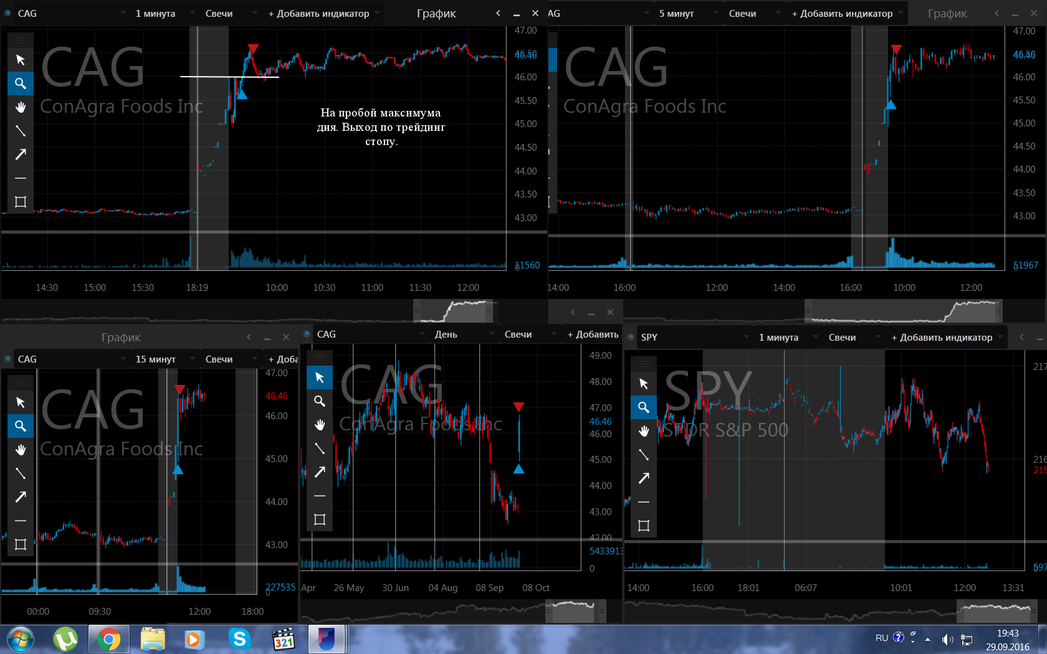
Task: Choose the hand pan tool in the SPY chart
Action: 644,431
